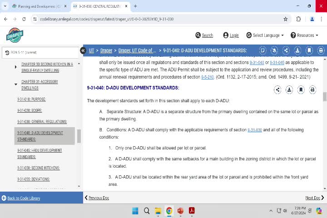Open browser extensions puzzle icon
This screenshot has height=218, width=327.
tap(298, 19)
